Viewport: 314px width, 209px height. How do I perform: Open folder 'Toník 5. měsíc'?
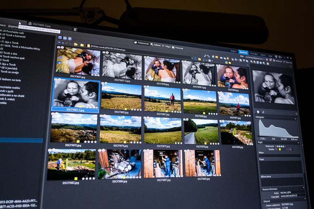tap(8, 99)
